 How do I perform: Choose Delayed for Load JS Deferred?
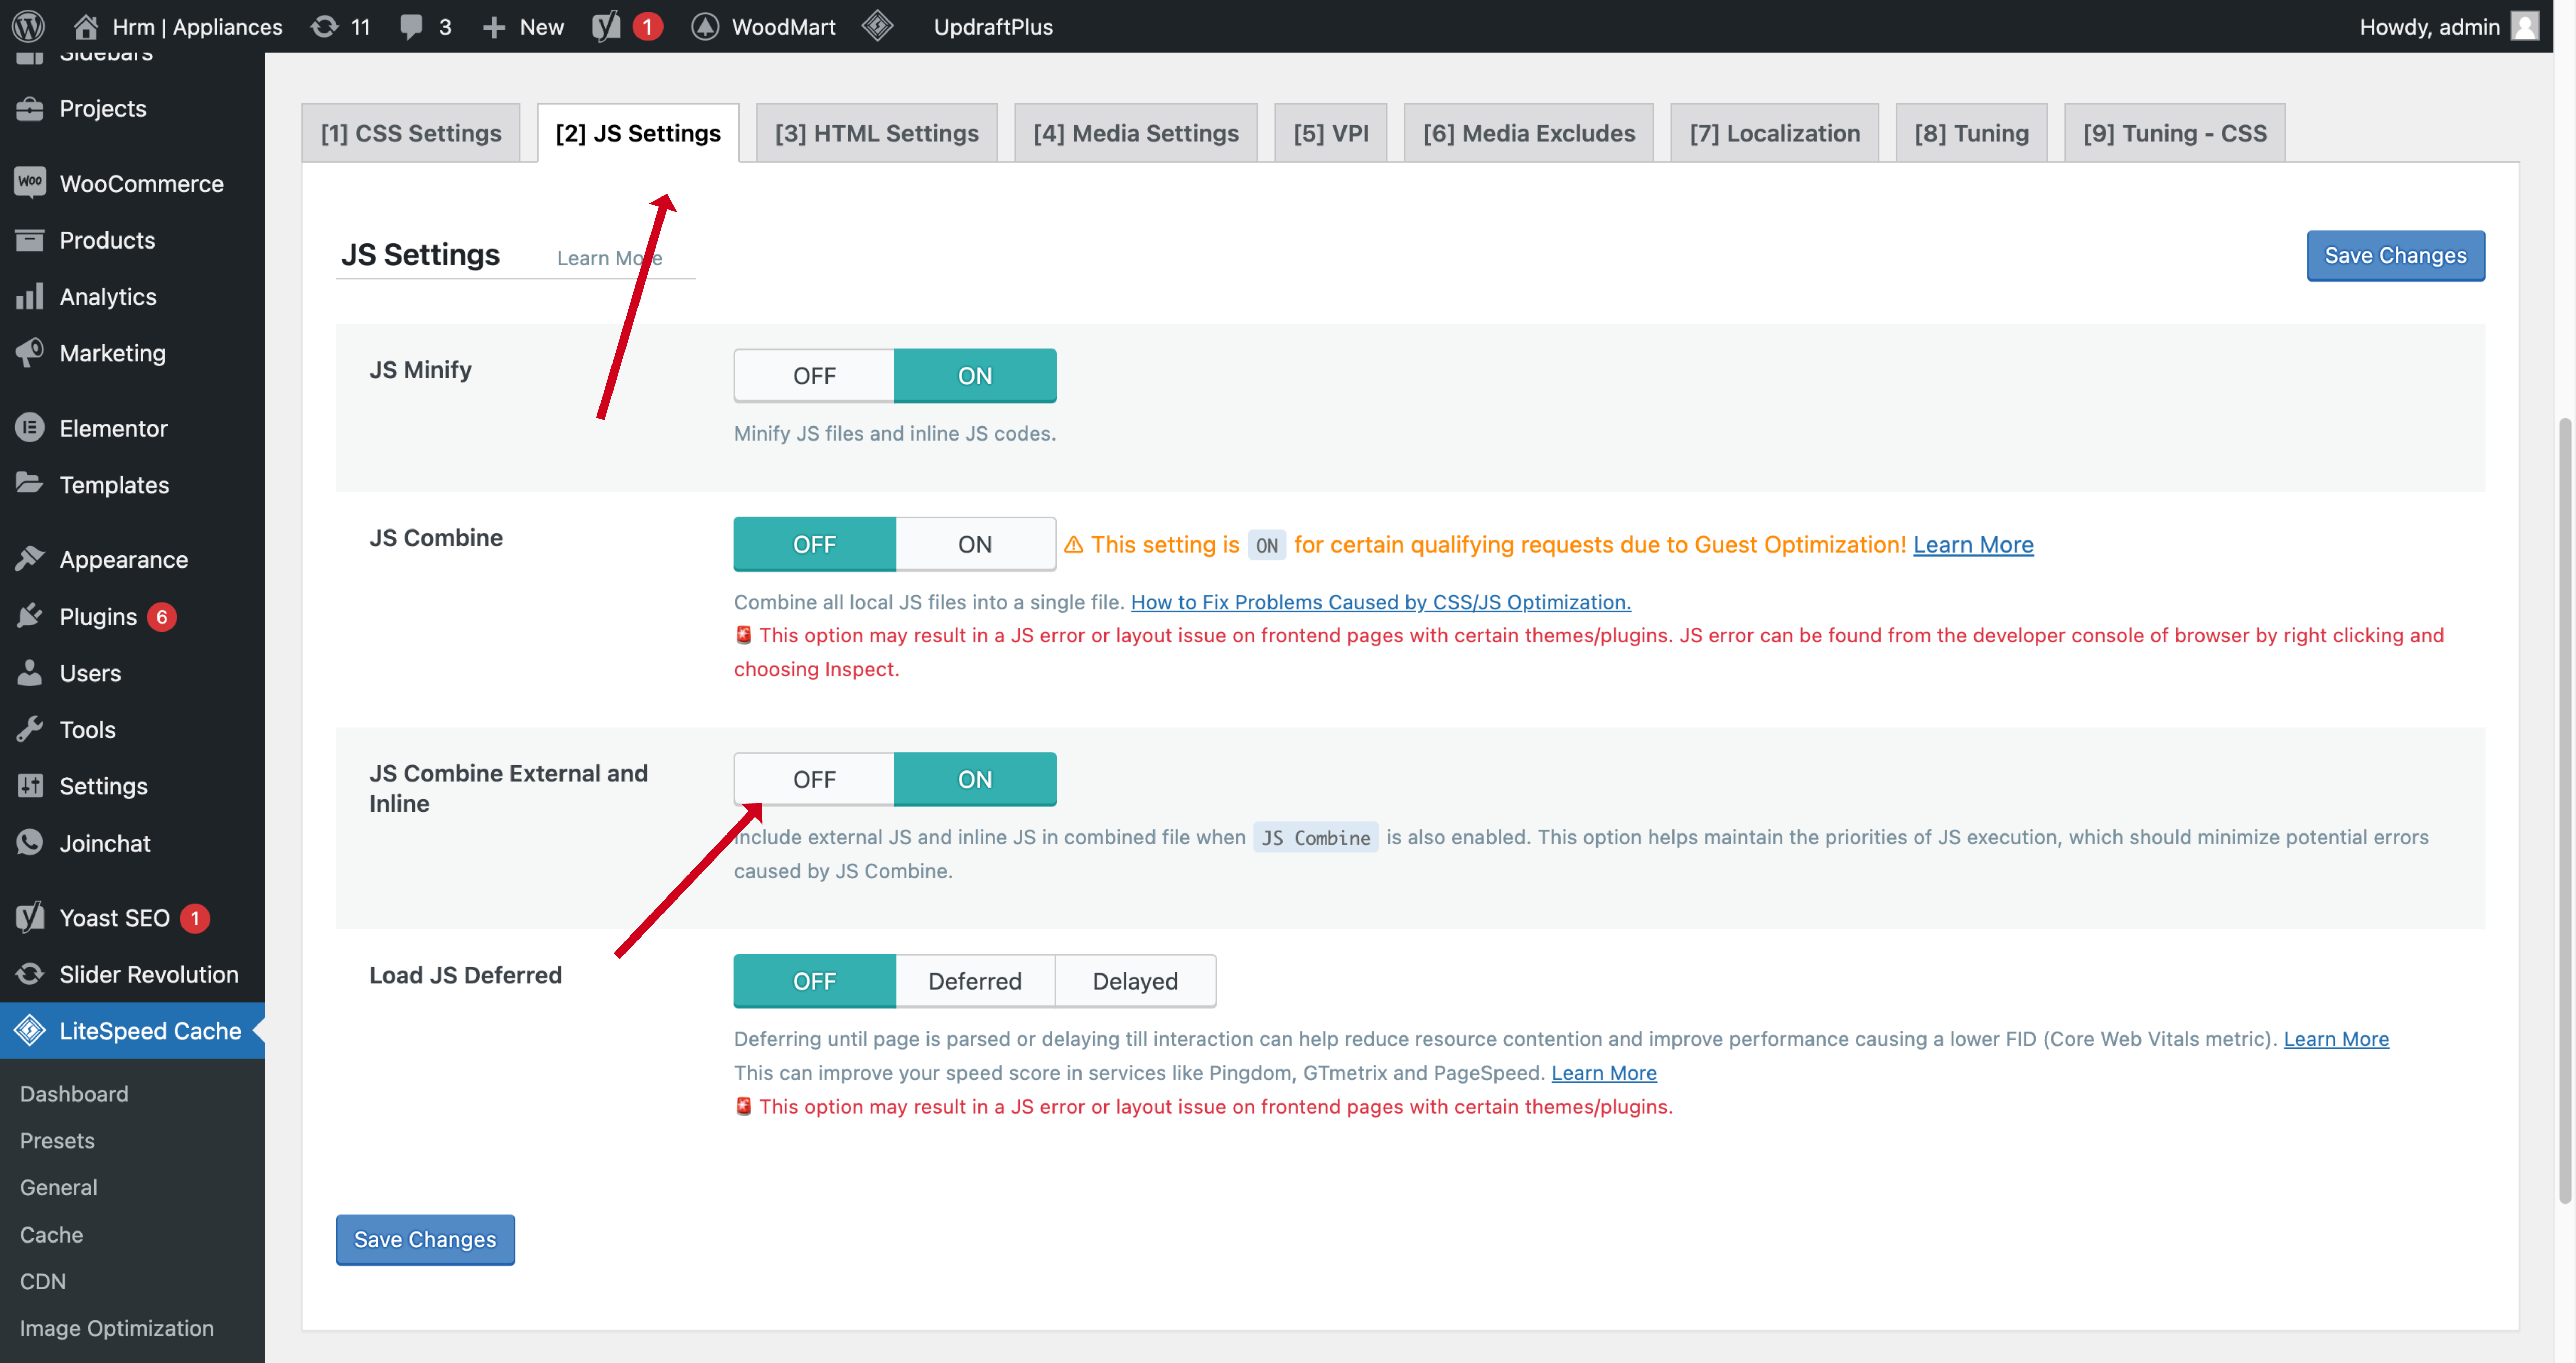click(x=1136, y=981)
